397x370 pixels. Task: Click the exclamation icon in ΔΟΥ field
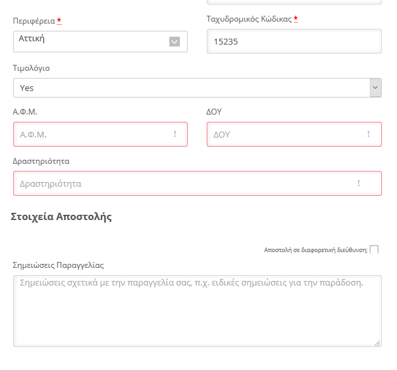click(x=369, y=134)
